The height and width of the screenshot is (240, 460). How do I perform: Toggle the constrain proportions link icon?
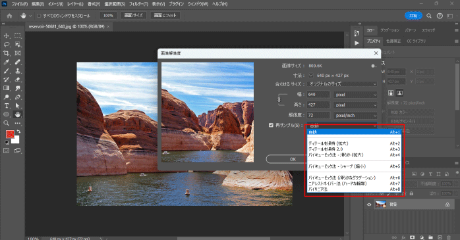[x=279, y=99]
